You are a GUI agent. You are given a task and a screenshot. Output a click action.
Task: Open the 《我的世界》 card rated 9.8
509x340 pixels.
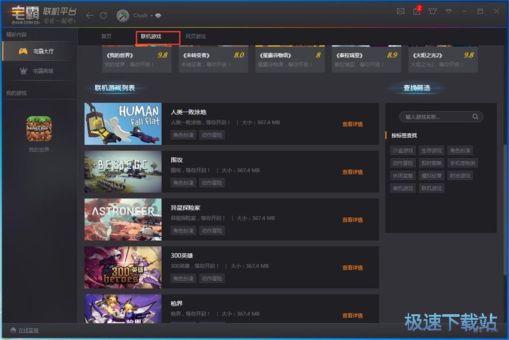pos(137,59)
